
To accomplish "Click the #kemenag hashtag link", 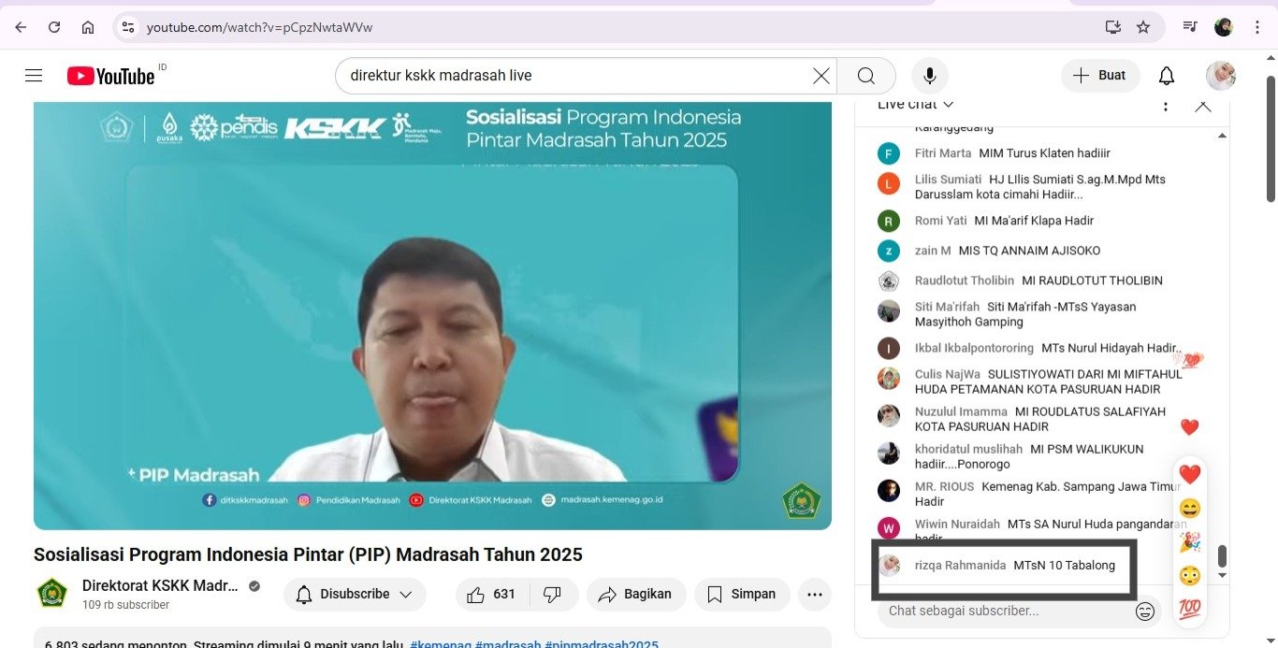I will [x=442, y=644].
